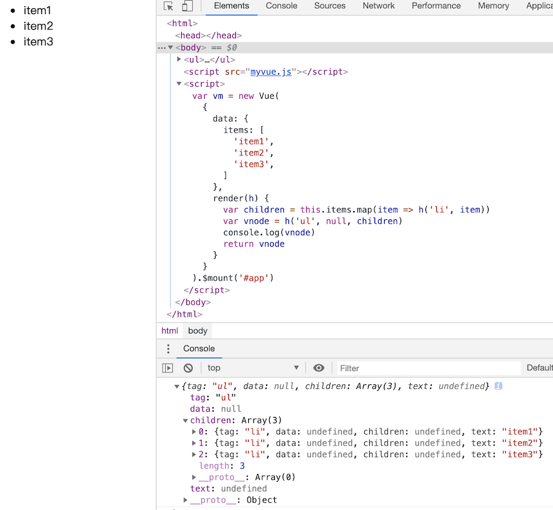The height and width of the screenshot is (510, 553).
Task: Click the eye live expression icon
Action: coord(319,368)
